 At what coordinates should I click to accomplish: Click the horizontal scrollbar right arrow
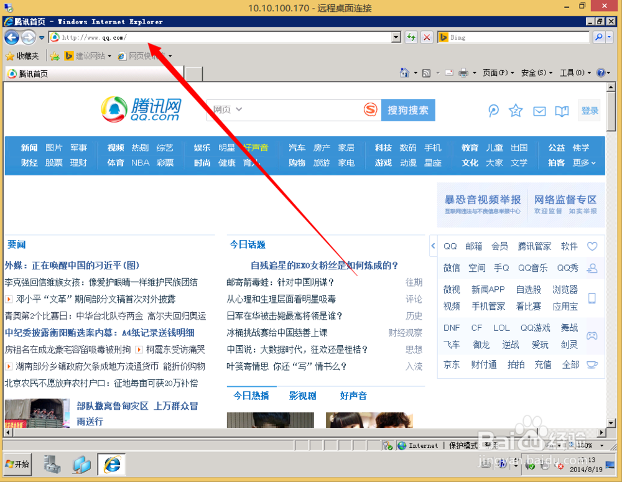[x=601, y=432]
